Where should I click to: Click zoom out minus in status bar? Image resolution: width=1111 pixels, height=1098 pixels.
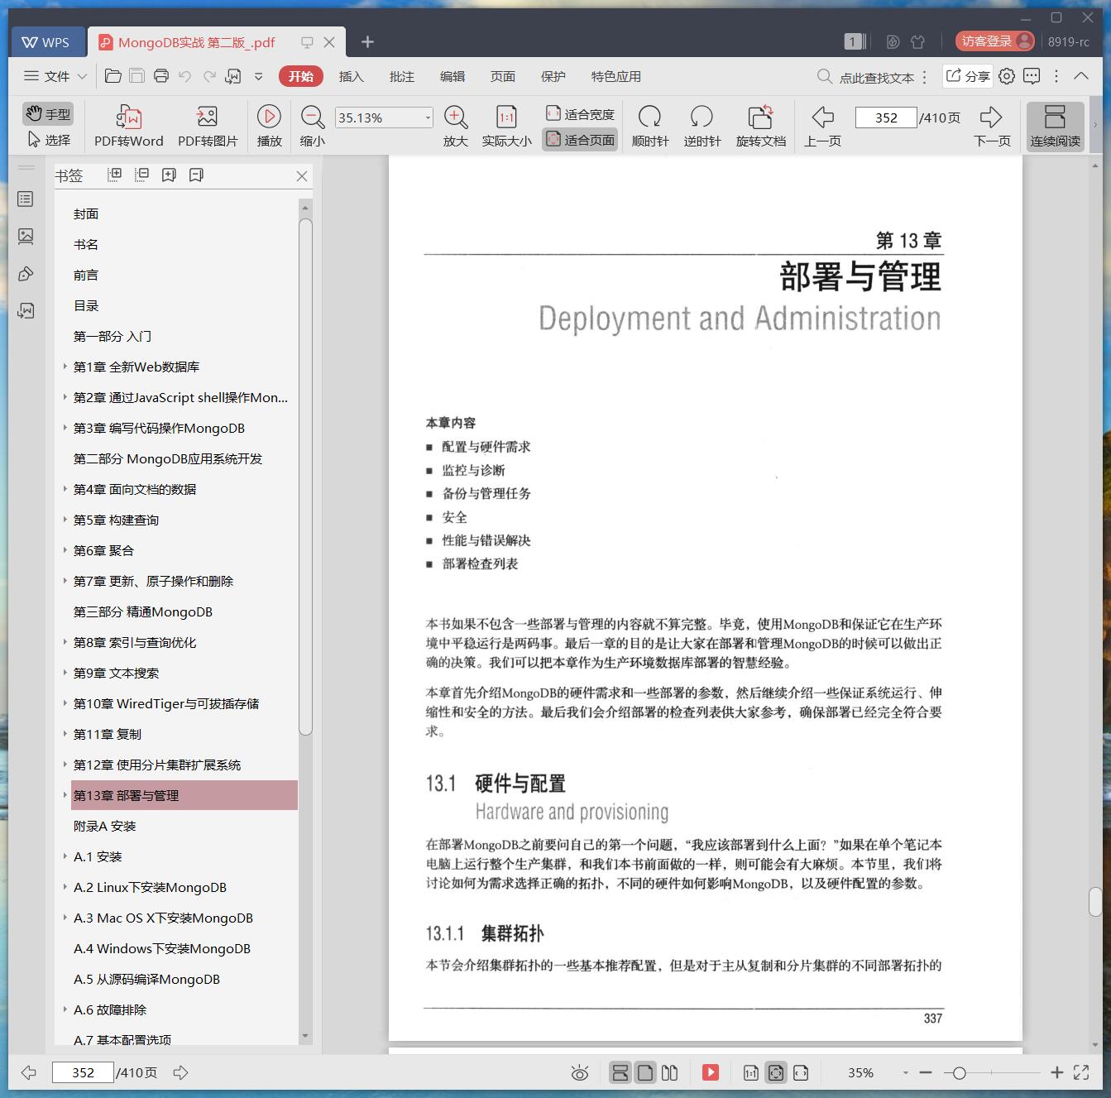click(x=926, y=1072)
